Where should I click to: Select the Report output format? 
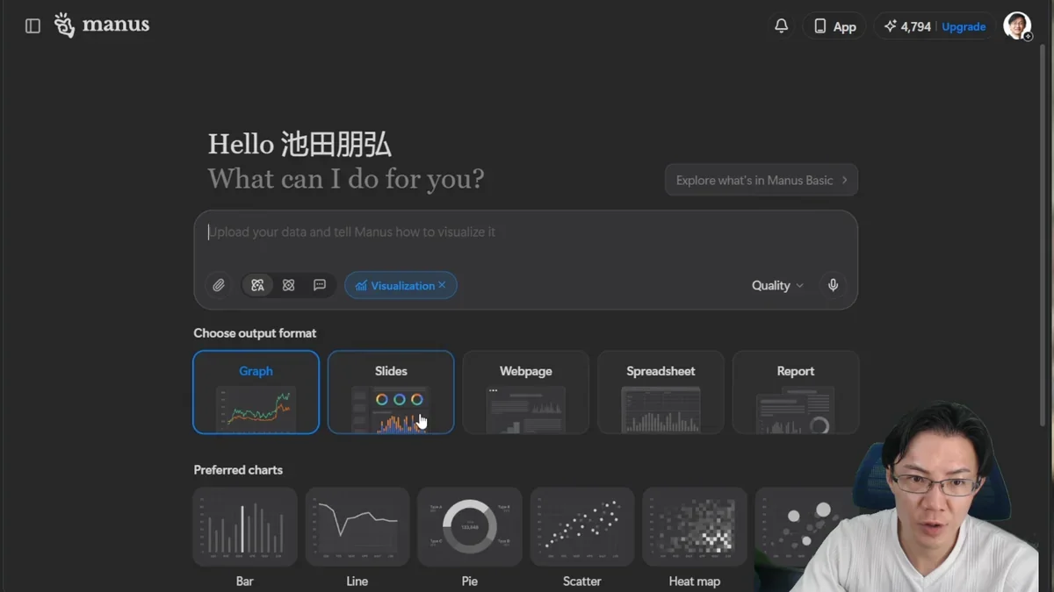click(796, 392)
